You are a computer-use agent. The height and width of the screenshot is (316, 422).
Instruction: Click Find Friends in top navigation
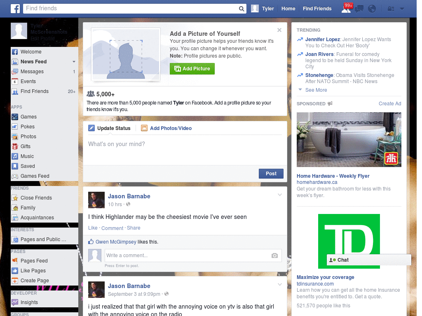[317, 9]
